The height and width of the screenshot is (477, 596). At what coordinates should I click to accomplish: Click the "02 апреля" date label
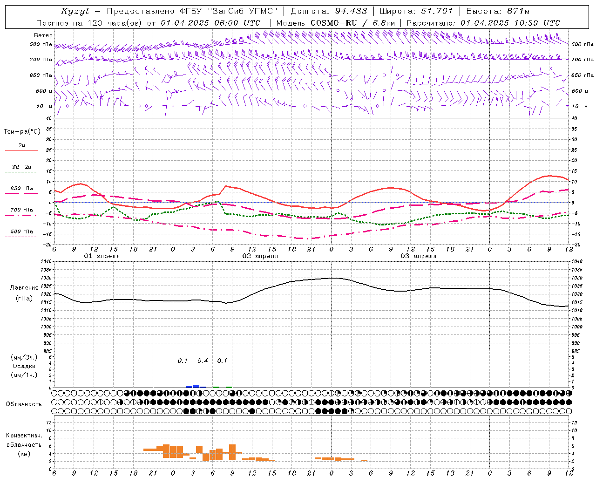click(x=260, y=256)
